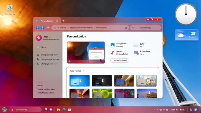201x113 pixels.
Task: Show hidden tray icons chevron
Action: coord(154,110)
